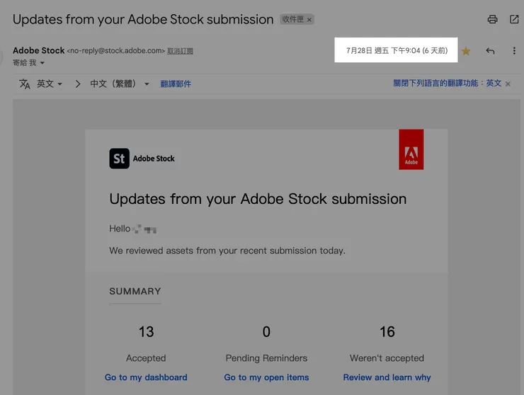Dismiss the translation bar with the X

pos(508,84)
